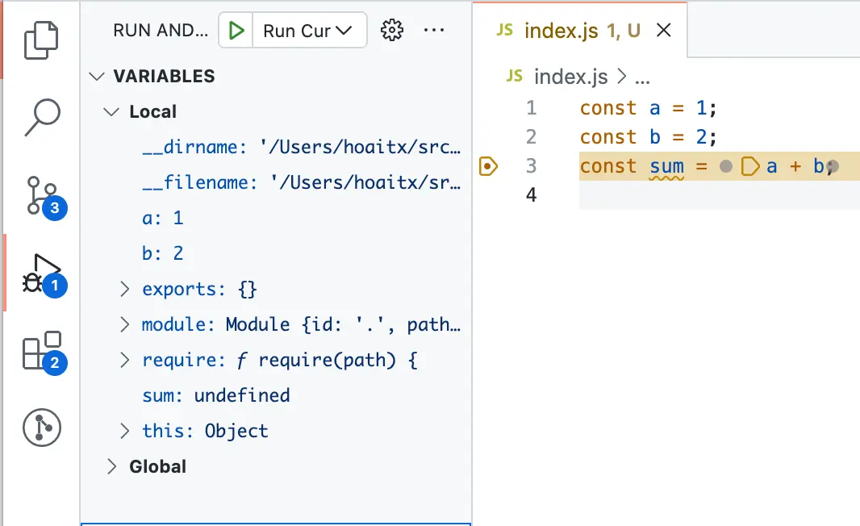860x526 pixels.
Task: Open the Explorer view
Action: 42,38
